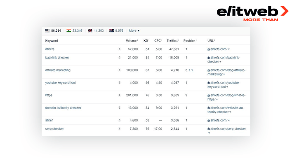Select the United Kingdom flag country filter
The image size is (292, 163).
point(96,31)
